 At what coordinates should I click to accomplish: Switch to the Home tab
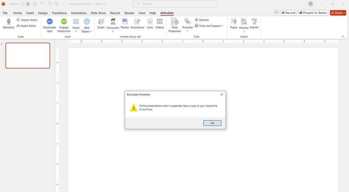[17, 13]
